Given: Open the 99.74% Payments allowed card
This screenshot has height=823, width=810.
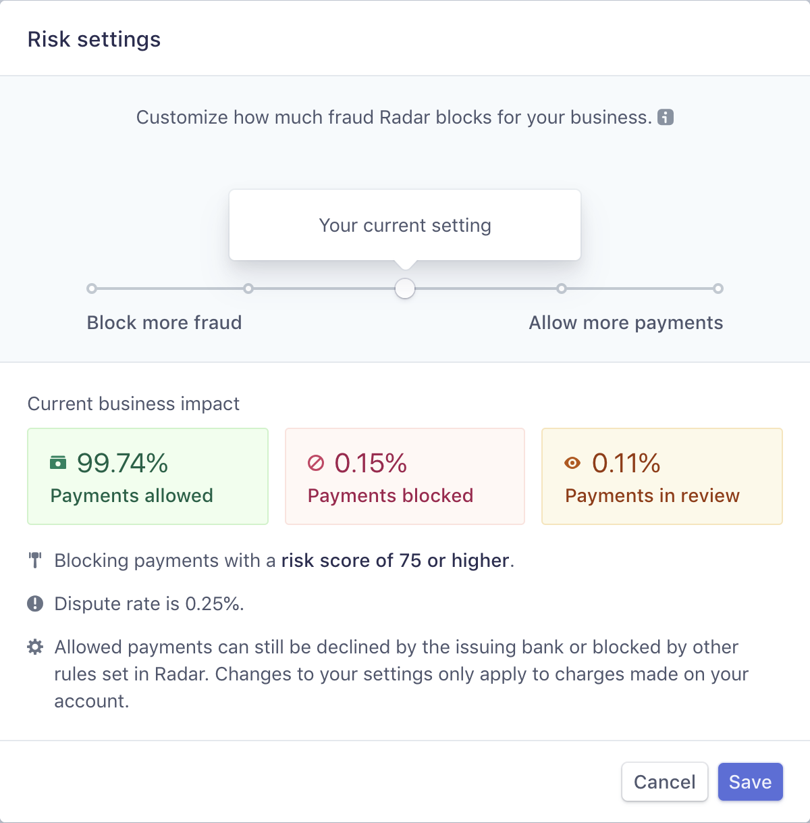Looking at the screenshot, I should pyautogui.click(x=148, y=476).
